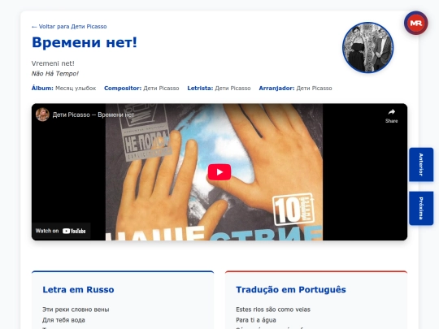Click the Compositor value Дети Picasso
Viewport: 439px width, 329px height.
pyautogui.click(x=161, y=88)
